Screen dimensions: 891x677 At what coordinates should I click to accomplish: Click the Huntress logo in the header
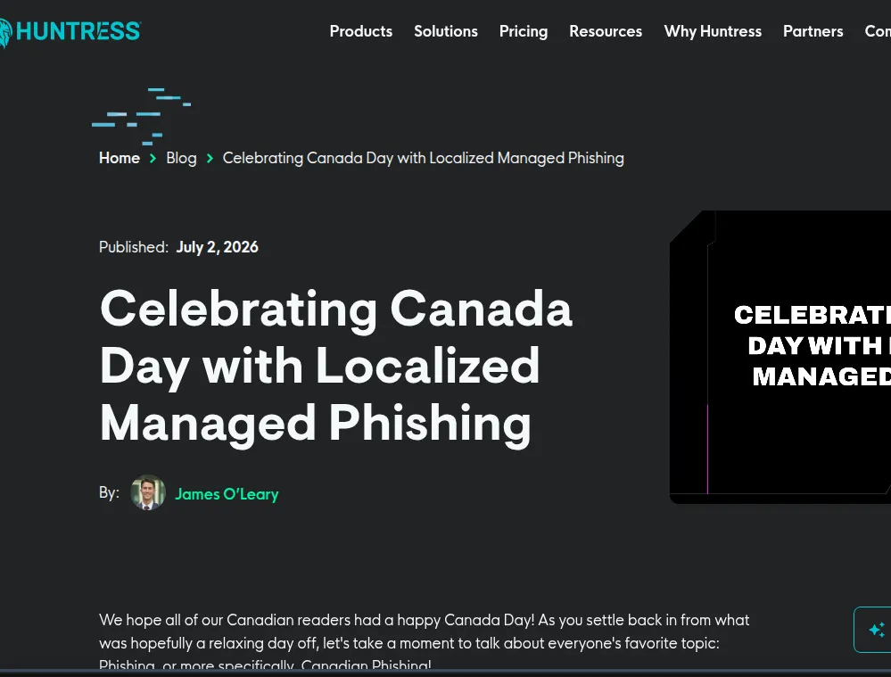coord(70,31)
